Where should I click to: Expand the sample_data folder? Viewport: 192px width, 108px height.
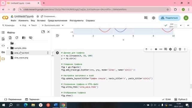(x=8, y=48)
